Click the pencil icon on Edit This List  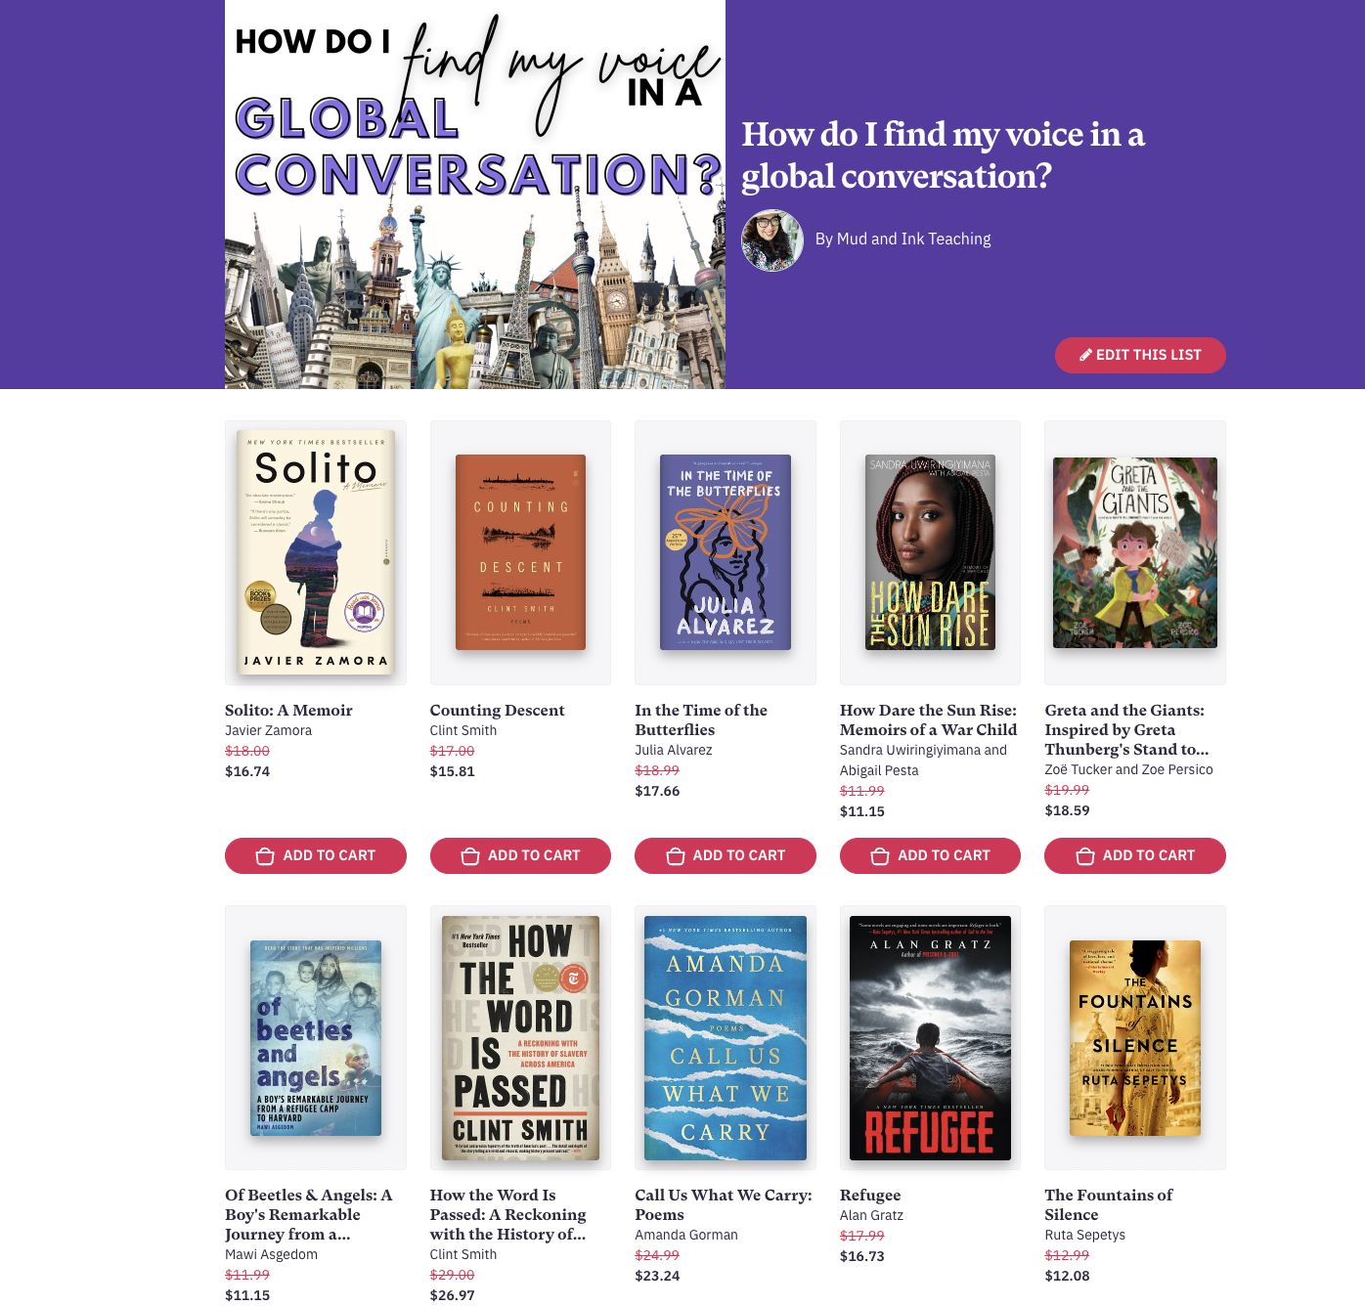pyautogui.click(x=1085, y=355)
